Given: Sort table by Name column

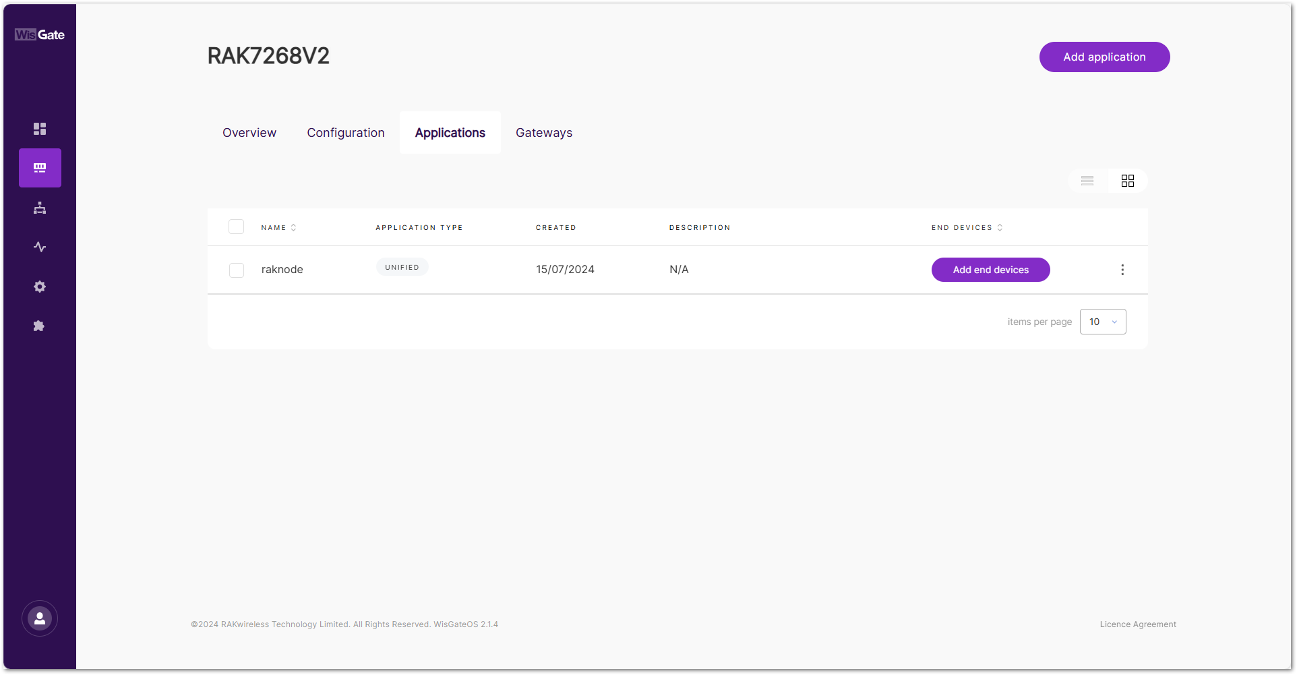Looking at the screenshot, I should pyautogui.click(x=278, y=228).
